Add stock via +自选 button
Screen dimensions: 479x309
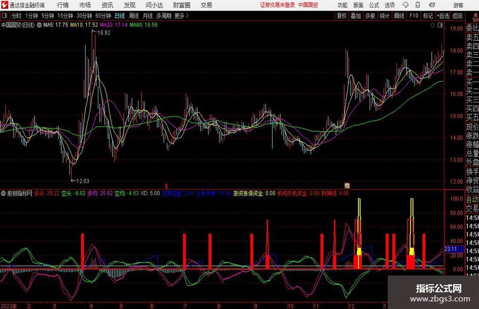click(443, 16)
